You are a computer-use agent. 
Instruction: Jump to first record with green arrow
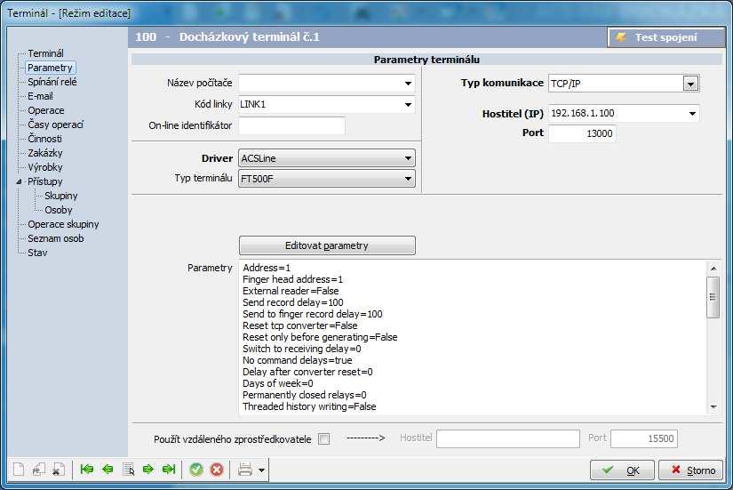pos(86,469)
